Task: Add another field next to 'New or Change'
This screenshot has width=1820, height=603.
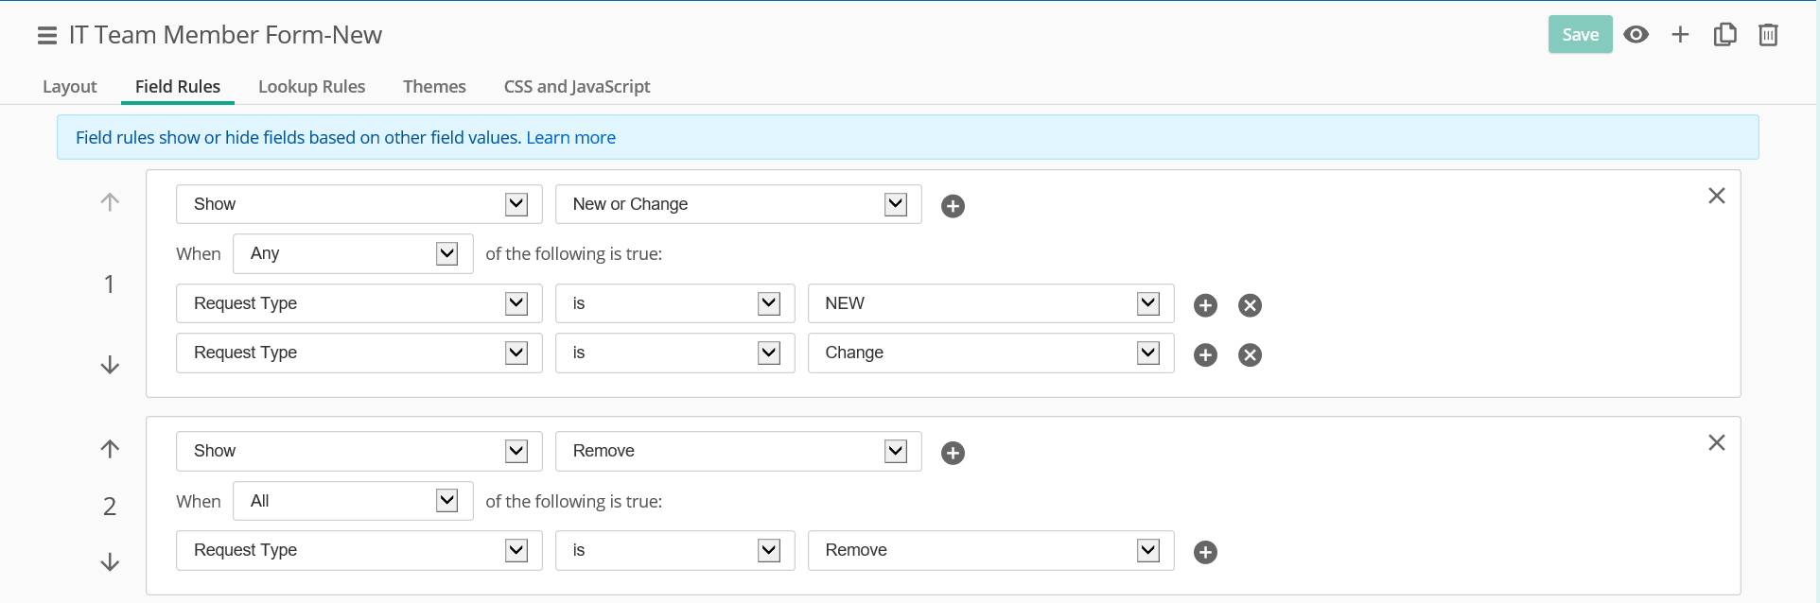Action: (x=953, y=206)
